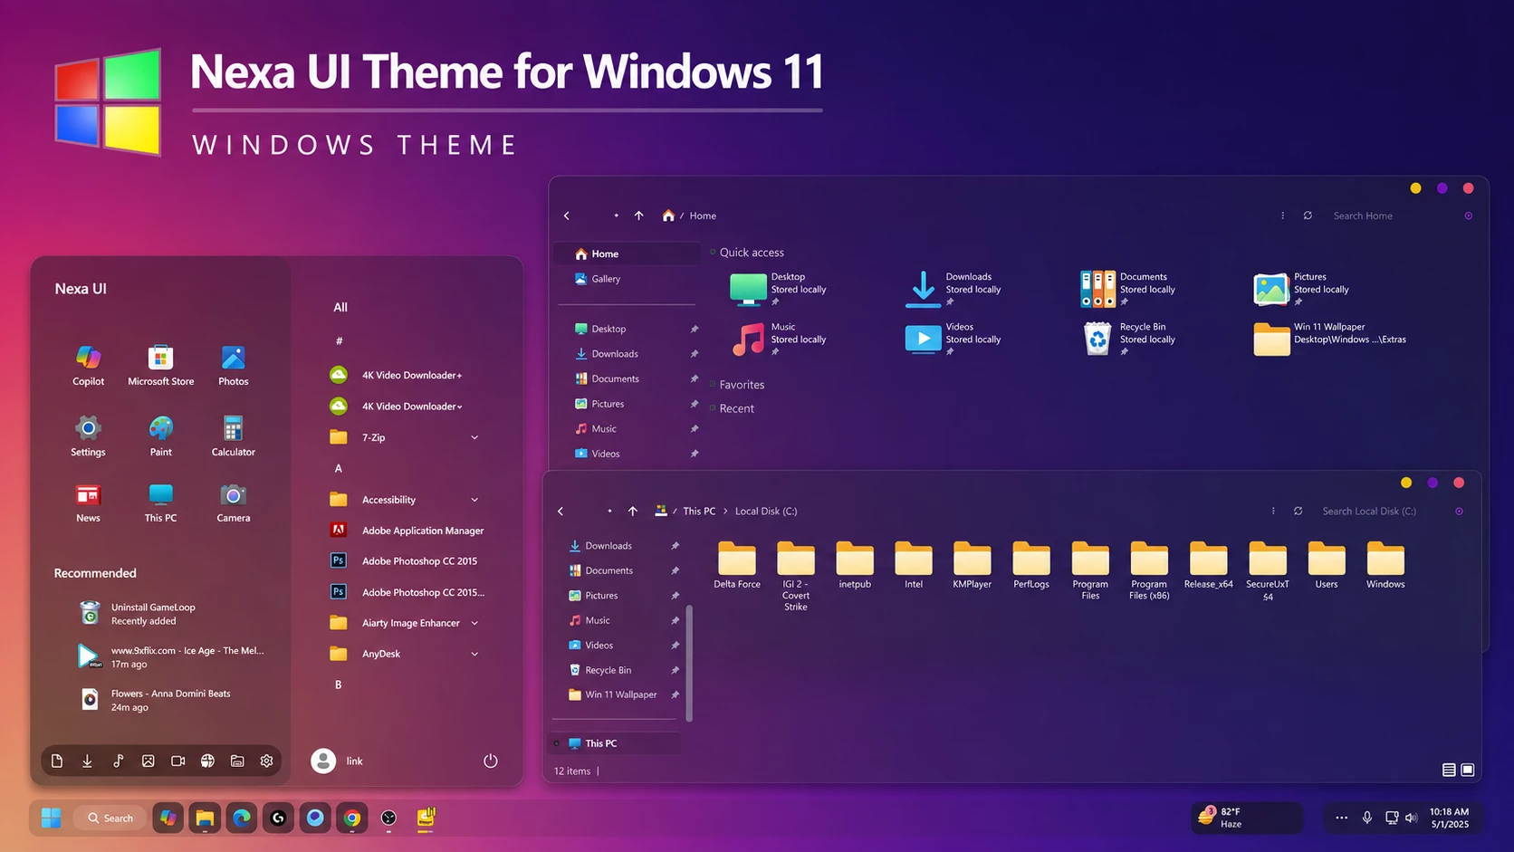This screenshot has height=852, width=1514.
Task: Launch Paint from pinned apps
Action: point(160,436)
